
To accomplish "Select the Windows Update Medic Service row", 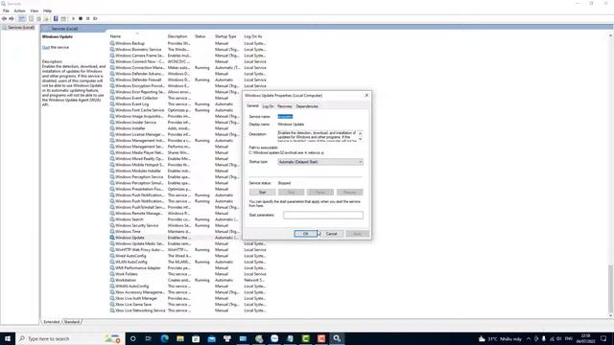I will coord(189,243).
